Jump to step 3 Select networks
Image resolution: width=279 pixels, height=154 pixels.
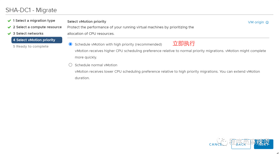click(28, 34)
